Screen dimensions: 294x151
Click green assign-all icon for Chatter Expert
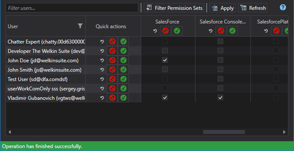[123, 42]
